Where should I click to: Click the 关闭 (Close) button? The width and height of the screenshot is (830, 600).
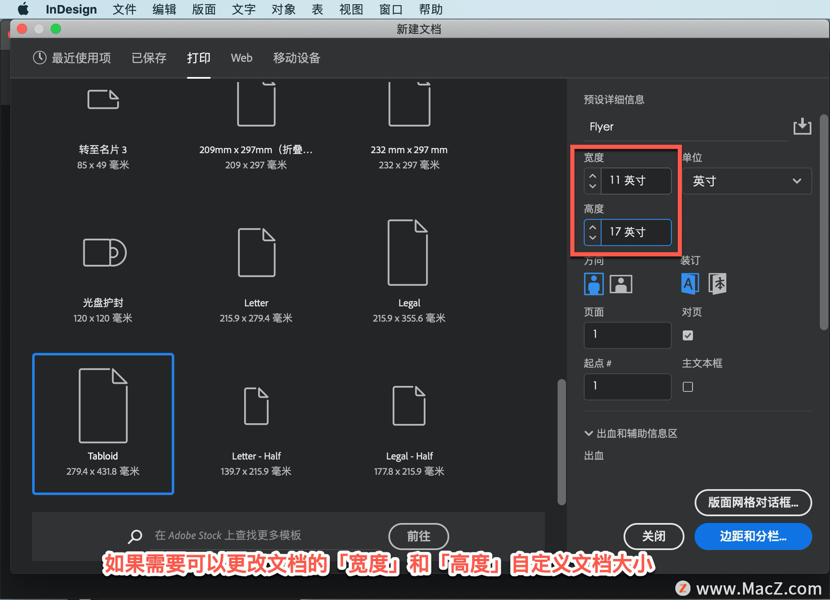click(x=653, y=536)
